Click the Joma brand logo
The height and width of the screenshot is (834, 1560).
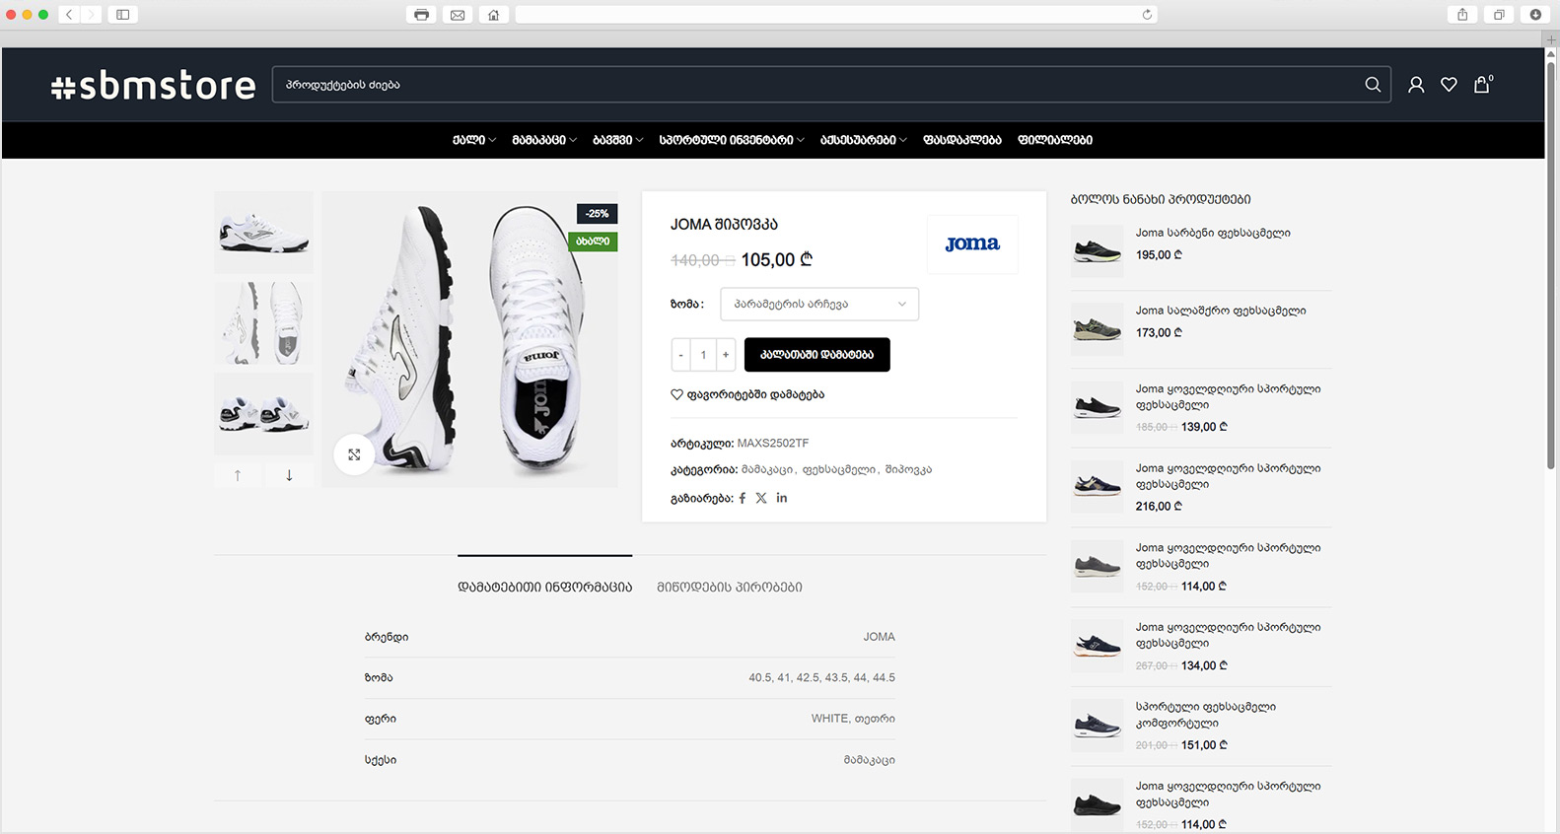point(972,243)
